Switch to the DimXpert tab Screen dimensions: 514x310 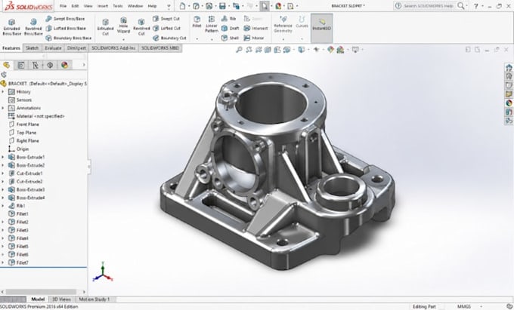click(x=76, y=48)
